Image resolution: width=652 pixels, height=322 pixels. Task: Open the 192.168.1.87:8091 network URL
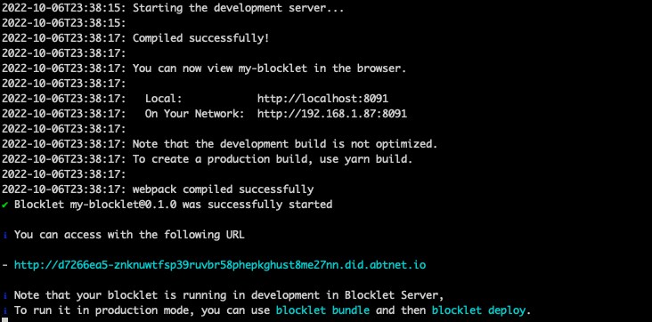(332, 114)
